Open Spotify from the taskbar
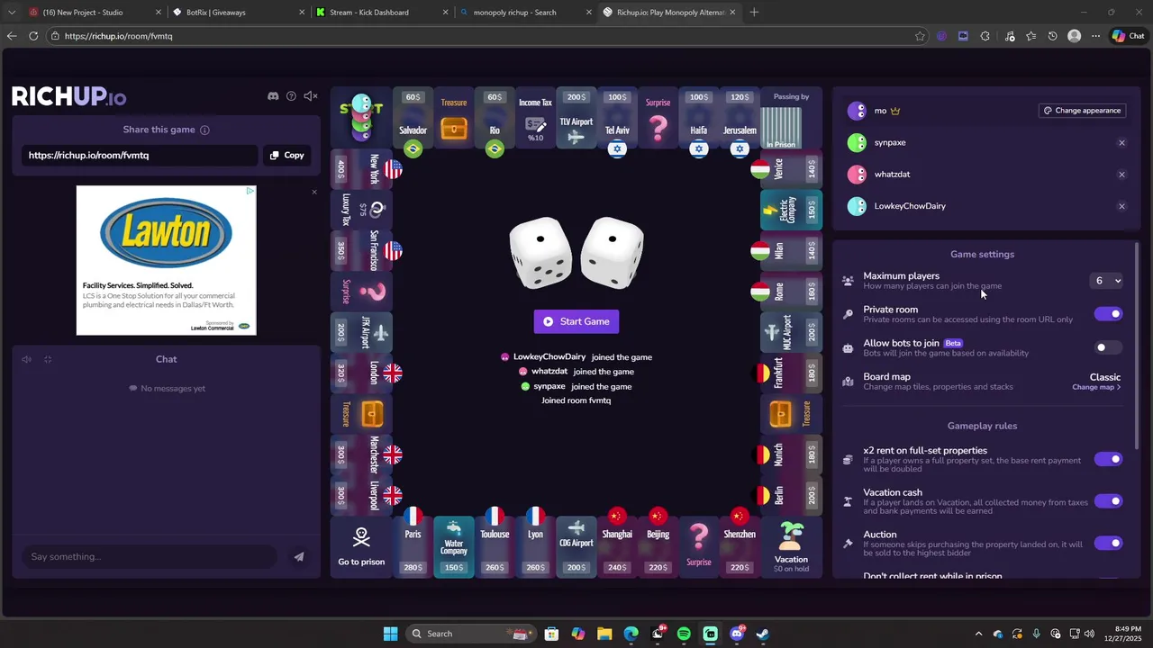This screenshot has height=648, width=1153. pyautogui.click(x=684, y=634)
